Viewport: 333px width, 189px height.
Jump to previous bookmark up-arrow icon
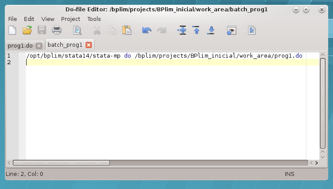(x=196, y=30)
